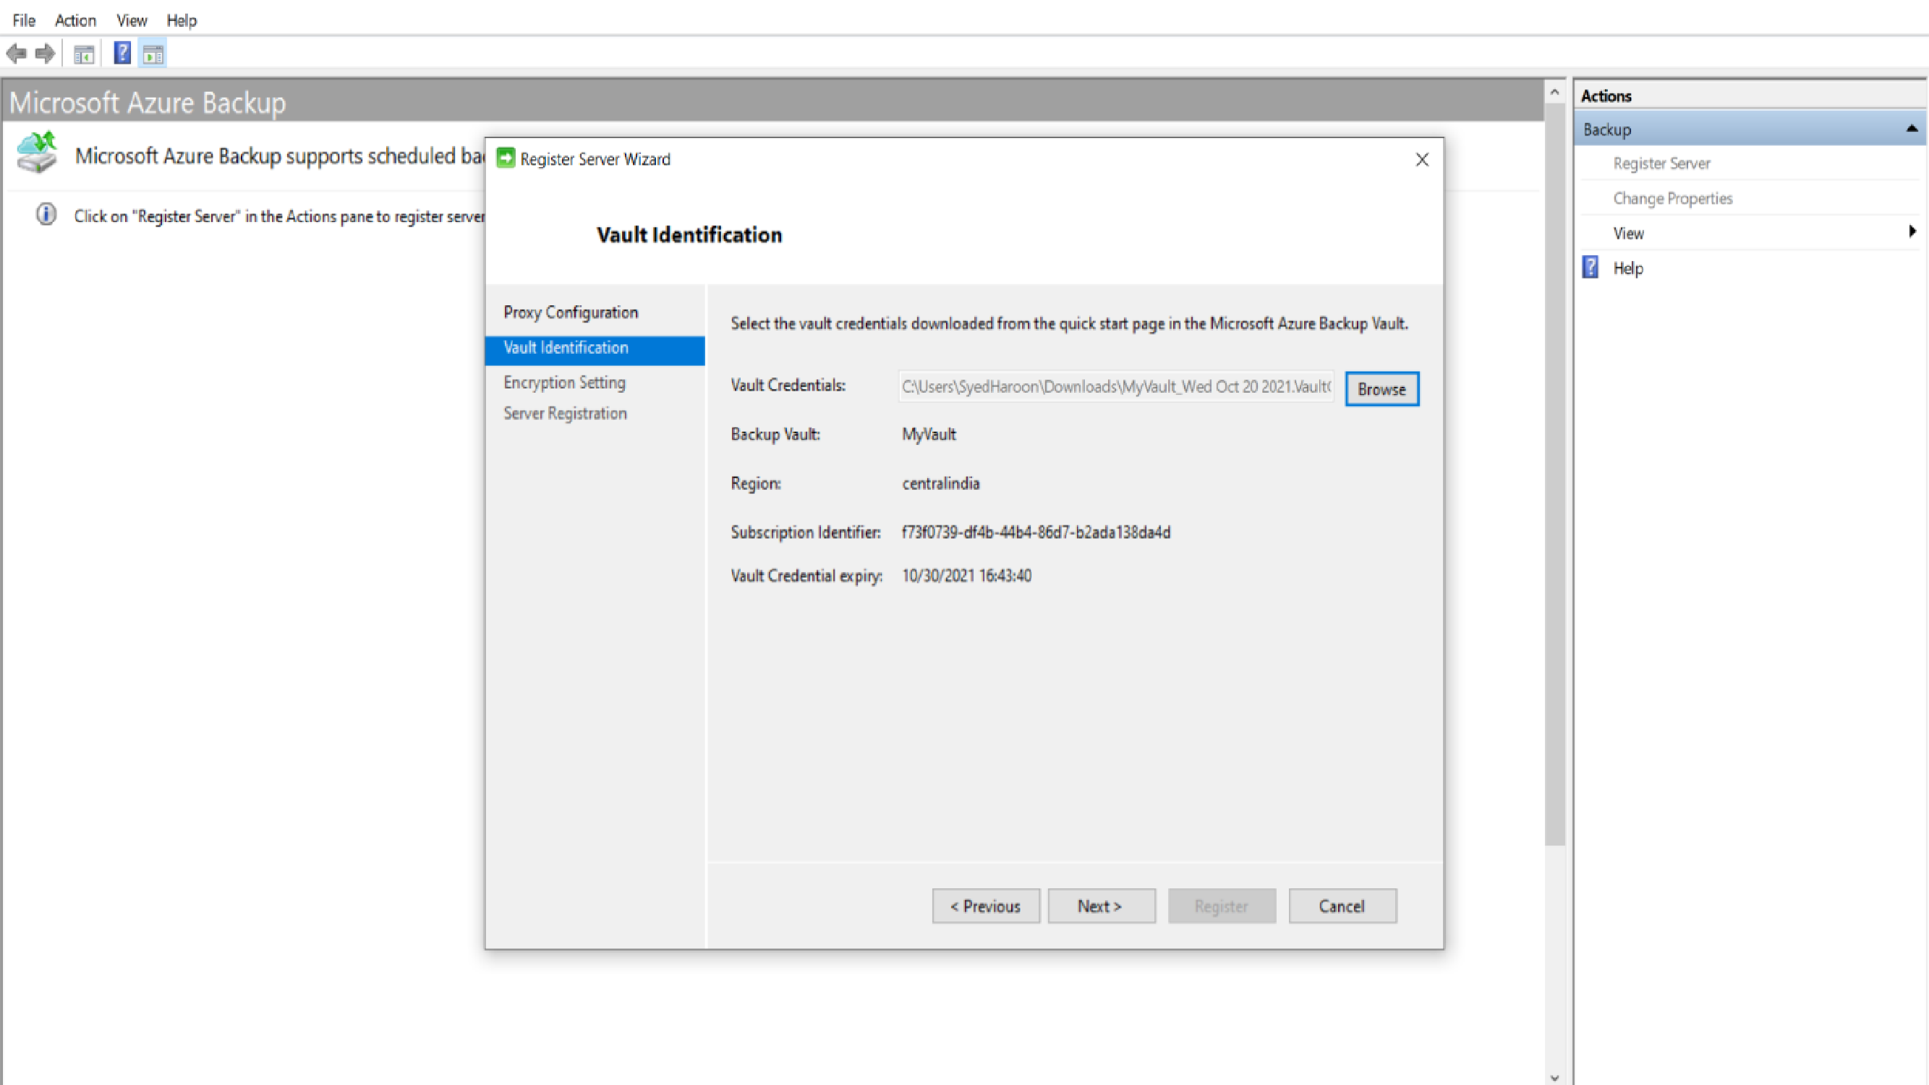Viewport: 1929px width, 1085px height.
Task: Collapse the Backup section in Actions pane
Action: coord(1912,129)
